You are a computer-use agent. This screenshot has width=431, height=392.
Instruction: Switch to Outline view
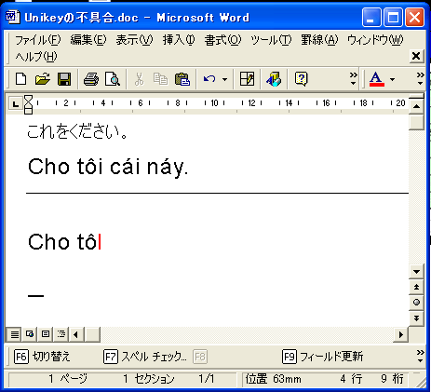(61, 334)
